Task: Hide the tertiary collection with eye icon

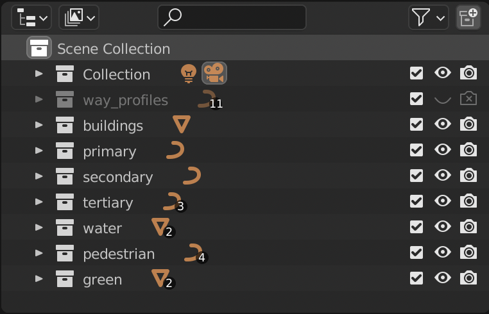Action: (x=443, y=201)
